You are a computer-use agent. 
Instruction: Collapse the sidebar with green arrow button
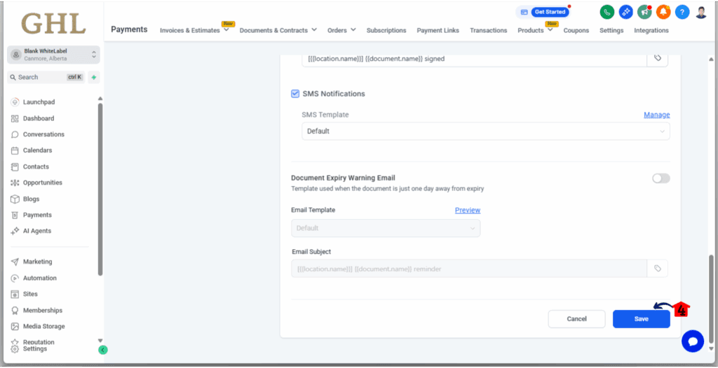pos(103,351)
